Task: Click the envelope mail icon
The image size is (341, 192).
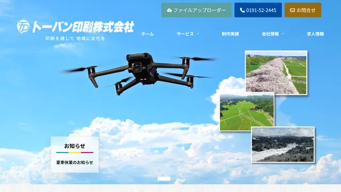Action: 293,10
